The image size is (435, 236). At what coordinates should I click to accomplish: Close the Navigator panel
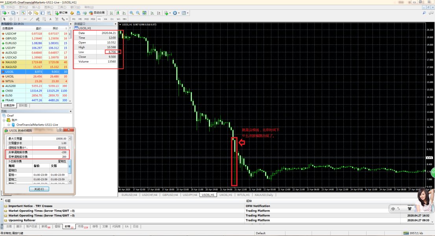tap(70, 111)
